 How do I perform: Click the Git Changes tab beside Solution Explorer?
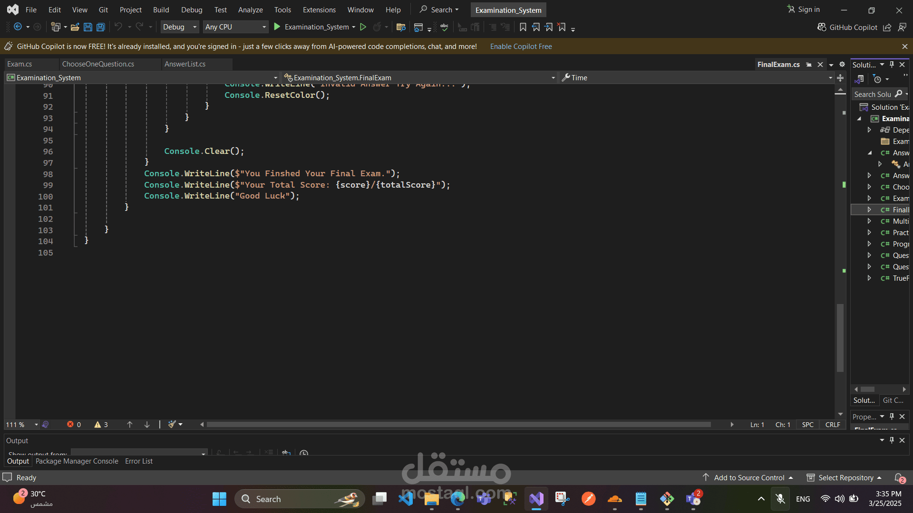893,400
